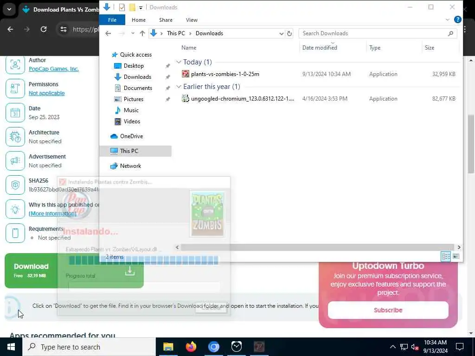Viewport: 475px width, 356px height.
Task: Open Videos in the navigation pane
Action: pyautogui.click(x=132, y=121)
